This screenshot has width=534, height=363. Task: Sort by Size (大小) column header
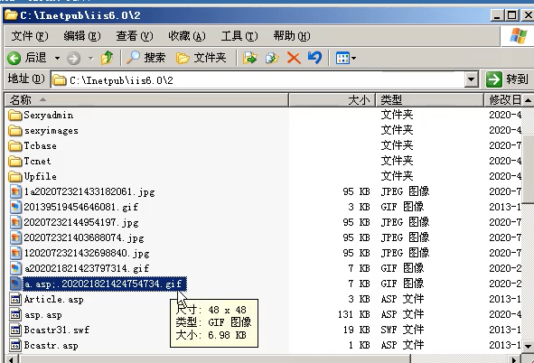coord(333,100)
